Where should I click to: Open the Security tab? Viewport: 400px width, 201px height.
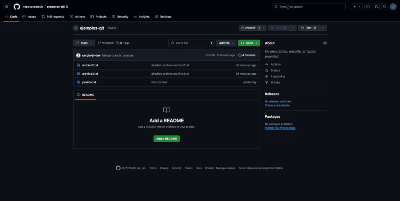tap(120, 16)
